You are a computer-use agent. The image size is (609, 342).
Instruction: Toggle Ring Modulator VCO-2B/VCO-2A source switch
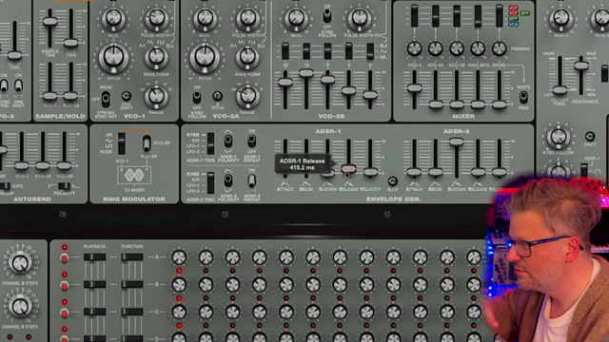tap(147, 143)
